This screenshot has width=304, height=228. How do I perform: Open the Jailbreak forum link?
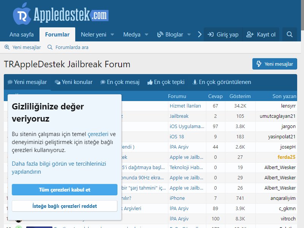(x=179, y=116)
